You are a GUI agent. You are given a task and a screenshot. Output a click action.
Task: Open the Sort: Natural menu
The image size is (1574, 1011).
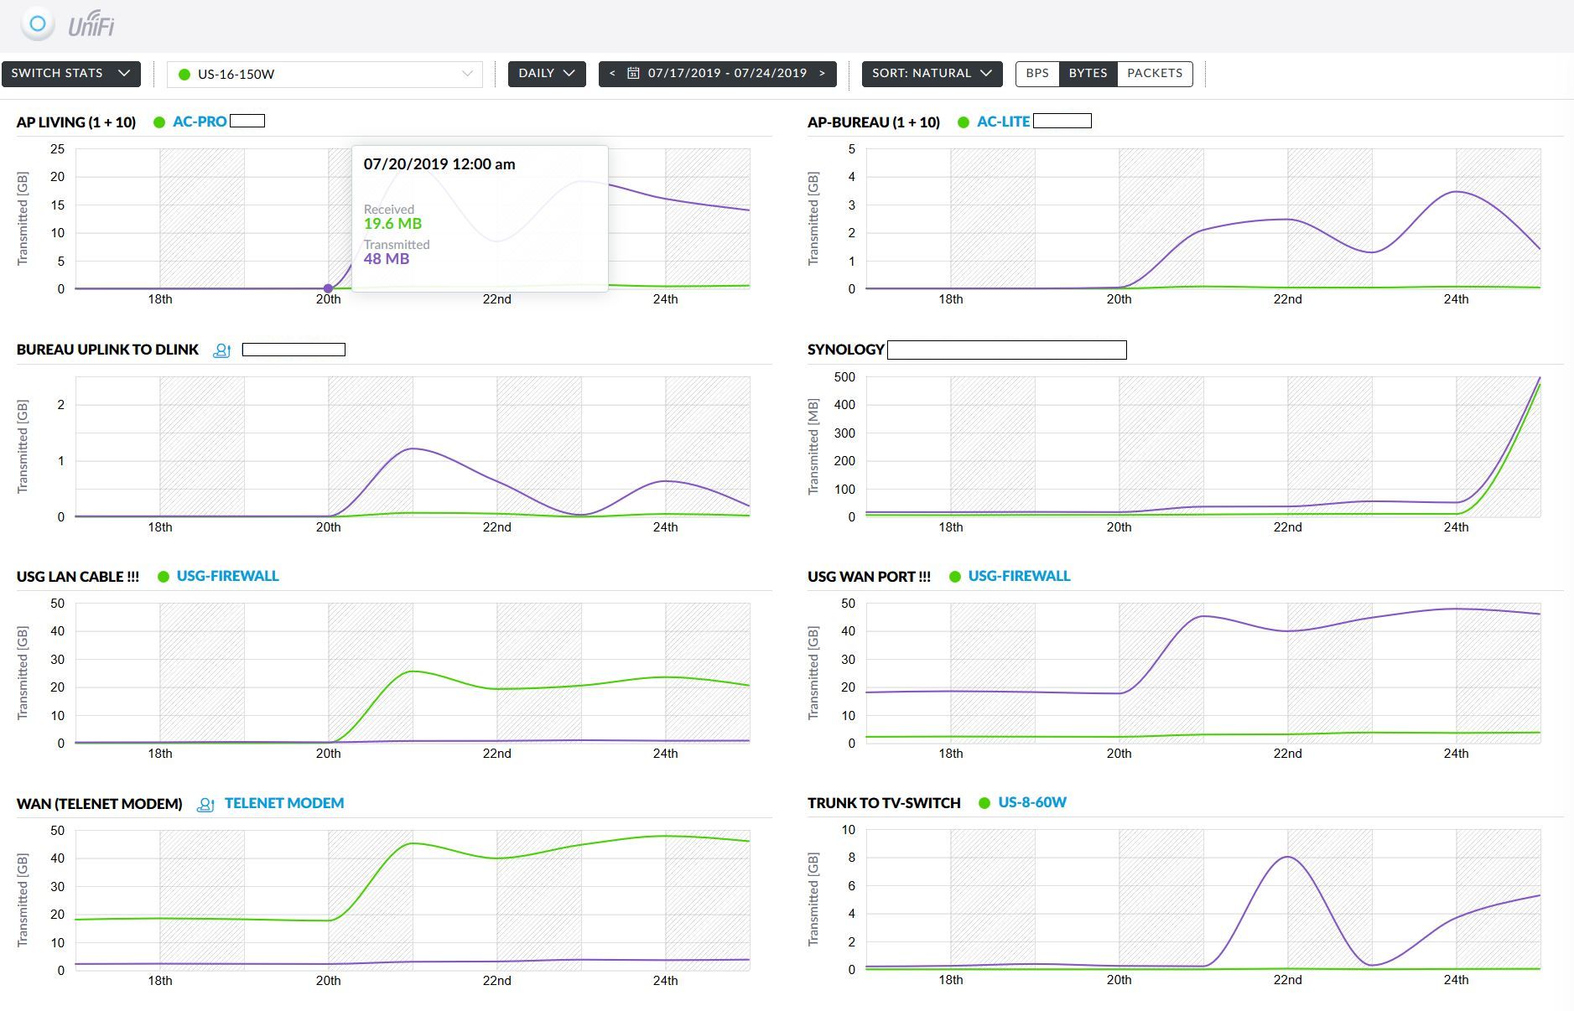932,74
